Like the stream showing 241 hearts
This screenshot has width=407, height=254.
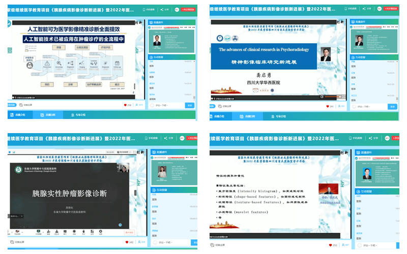pyautogui.click(x=328, y=106)
